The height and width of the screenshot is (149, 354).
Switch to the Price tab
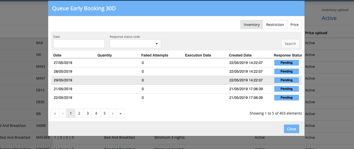(x=294, y=25)
